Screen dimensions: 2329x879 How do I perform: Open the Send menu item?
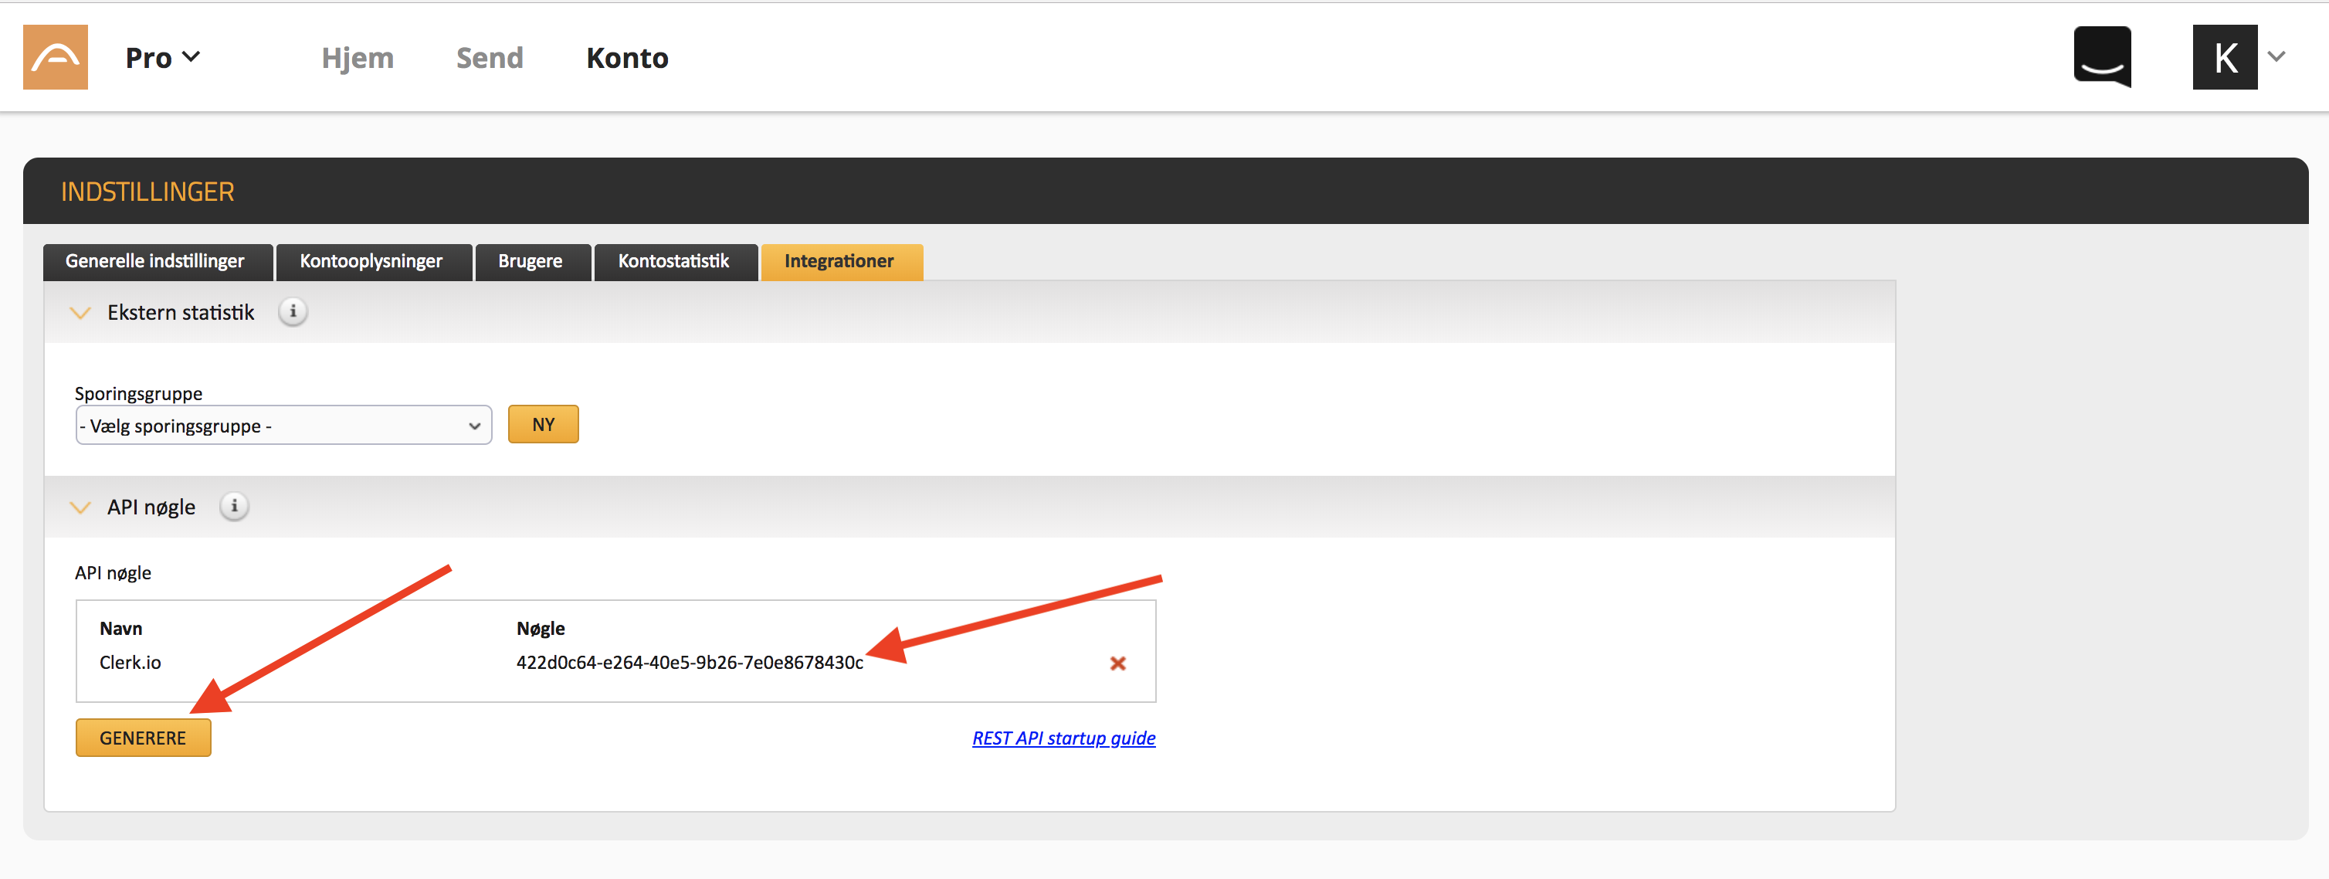489,58
